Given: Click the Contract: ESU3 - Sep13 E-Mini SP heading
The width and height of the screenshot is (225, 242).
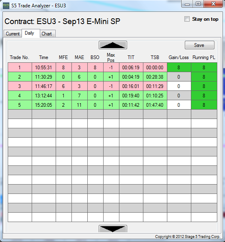Looking at the screenshot, I should coord(62,21).
